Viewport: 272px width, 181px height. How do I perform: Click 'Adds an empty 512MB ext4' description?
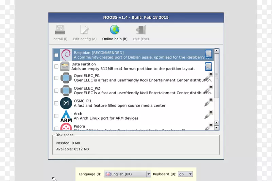coord(133,69)
